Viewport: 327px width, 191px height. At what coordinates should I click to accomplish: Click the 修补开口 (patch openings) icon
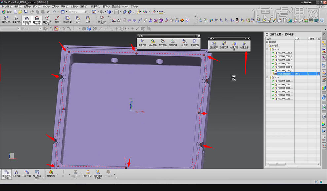point(88,174)
